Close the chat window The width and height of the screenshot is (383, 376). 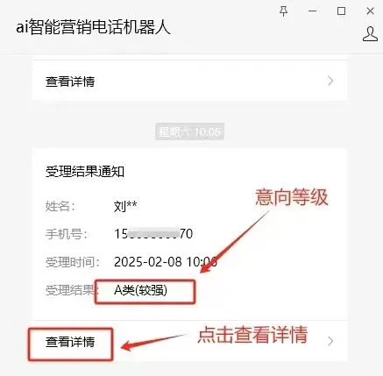coord(370,11)
